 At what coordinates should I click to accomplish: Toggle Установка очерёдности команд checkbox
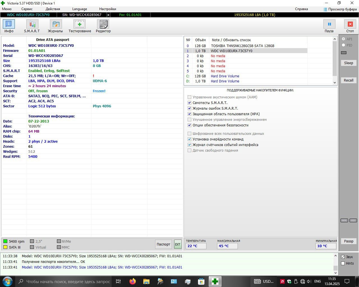pos(189,139)
